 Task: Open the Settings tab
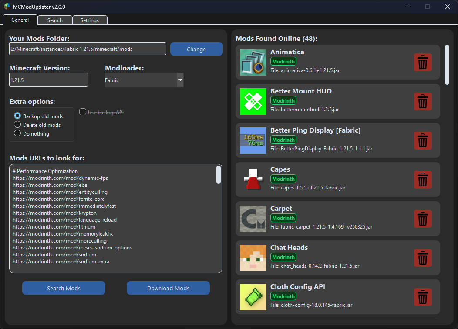[x=90, y=20]
